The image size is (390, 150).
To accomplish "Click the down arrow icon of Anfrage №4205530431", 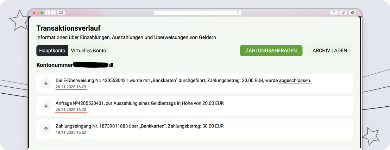I will point(46,106).
